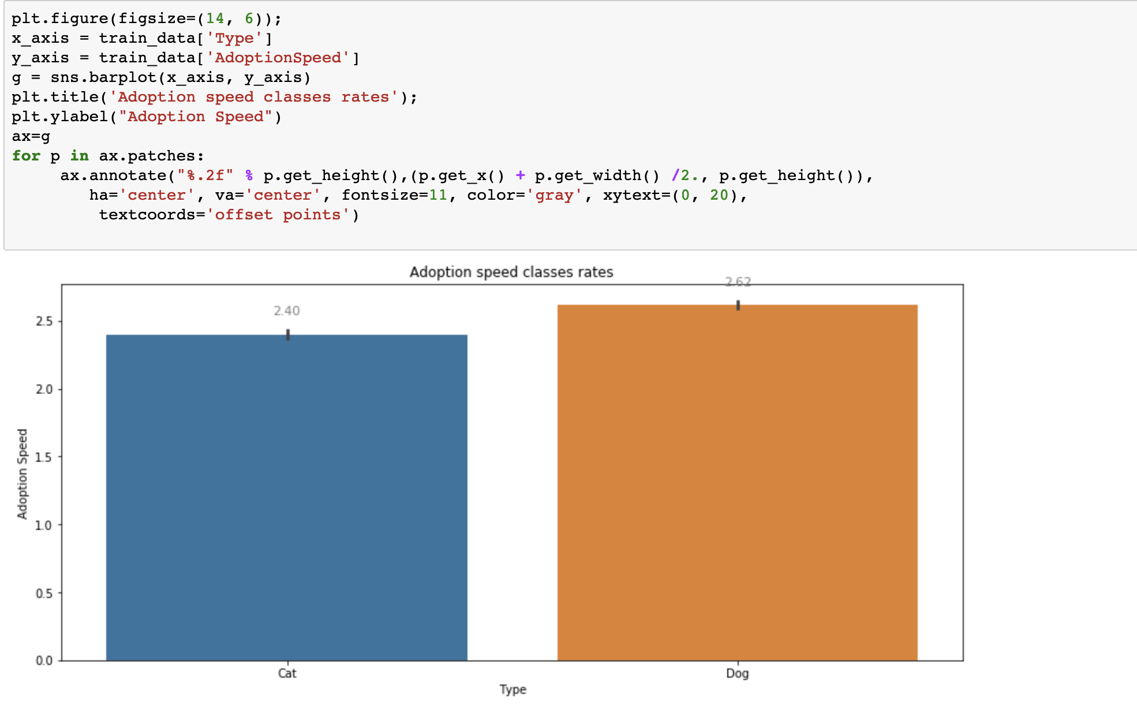Click the 'Type' x-axis label
The width and height of the screenshot is (1137, 710).
coord(511,689)
